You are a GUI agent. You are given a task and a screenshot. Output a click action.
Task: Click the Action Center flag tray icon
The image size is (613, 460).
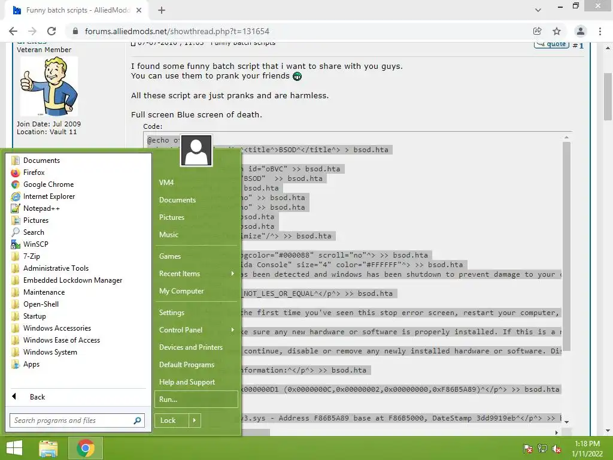click(527, 449)
